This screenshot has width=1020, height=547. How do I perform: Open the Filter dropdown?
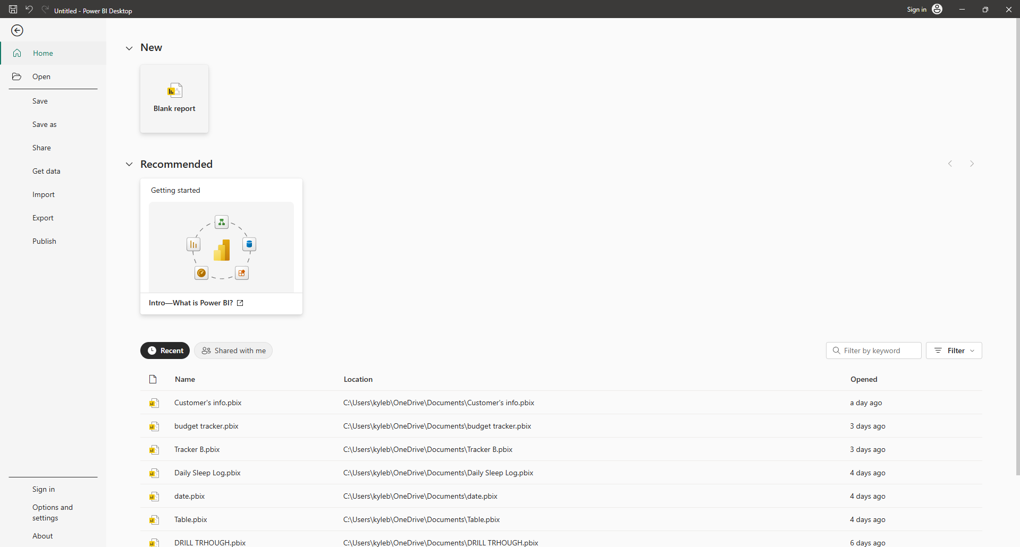[x=954, y=351]
